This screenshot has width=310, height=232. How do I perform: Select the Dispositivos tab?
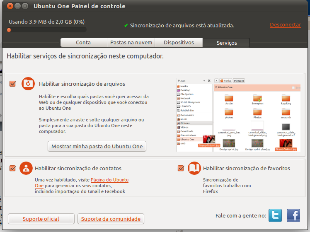pos(179,43)
